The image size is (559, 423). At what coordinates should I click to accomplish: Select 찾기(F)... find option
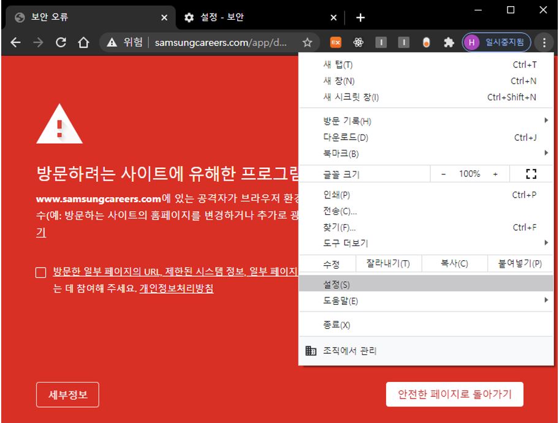(x=426, y=227)
